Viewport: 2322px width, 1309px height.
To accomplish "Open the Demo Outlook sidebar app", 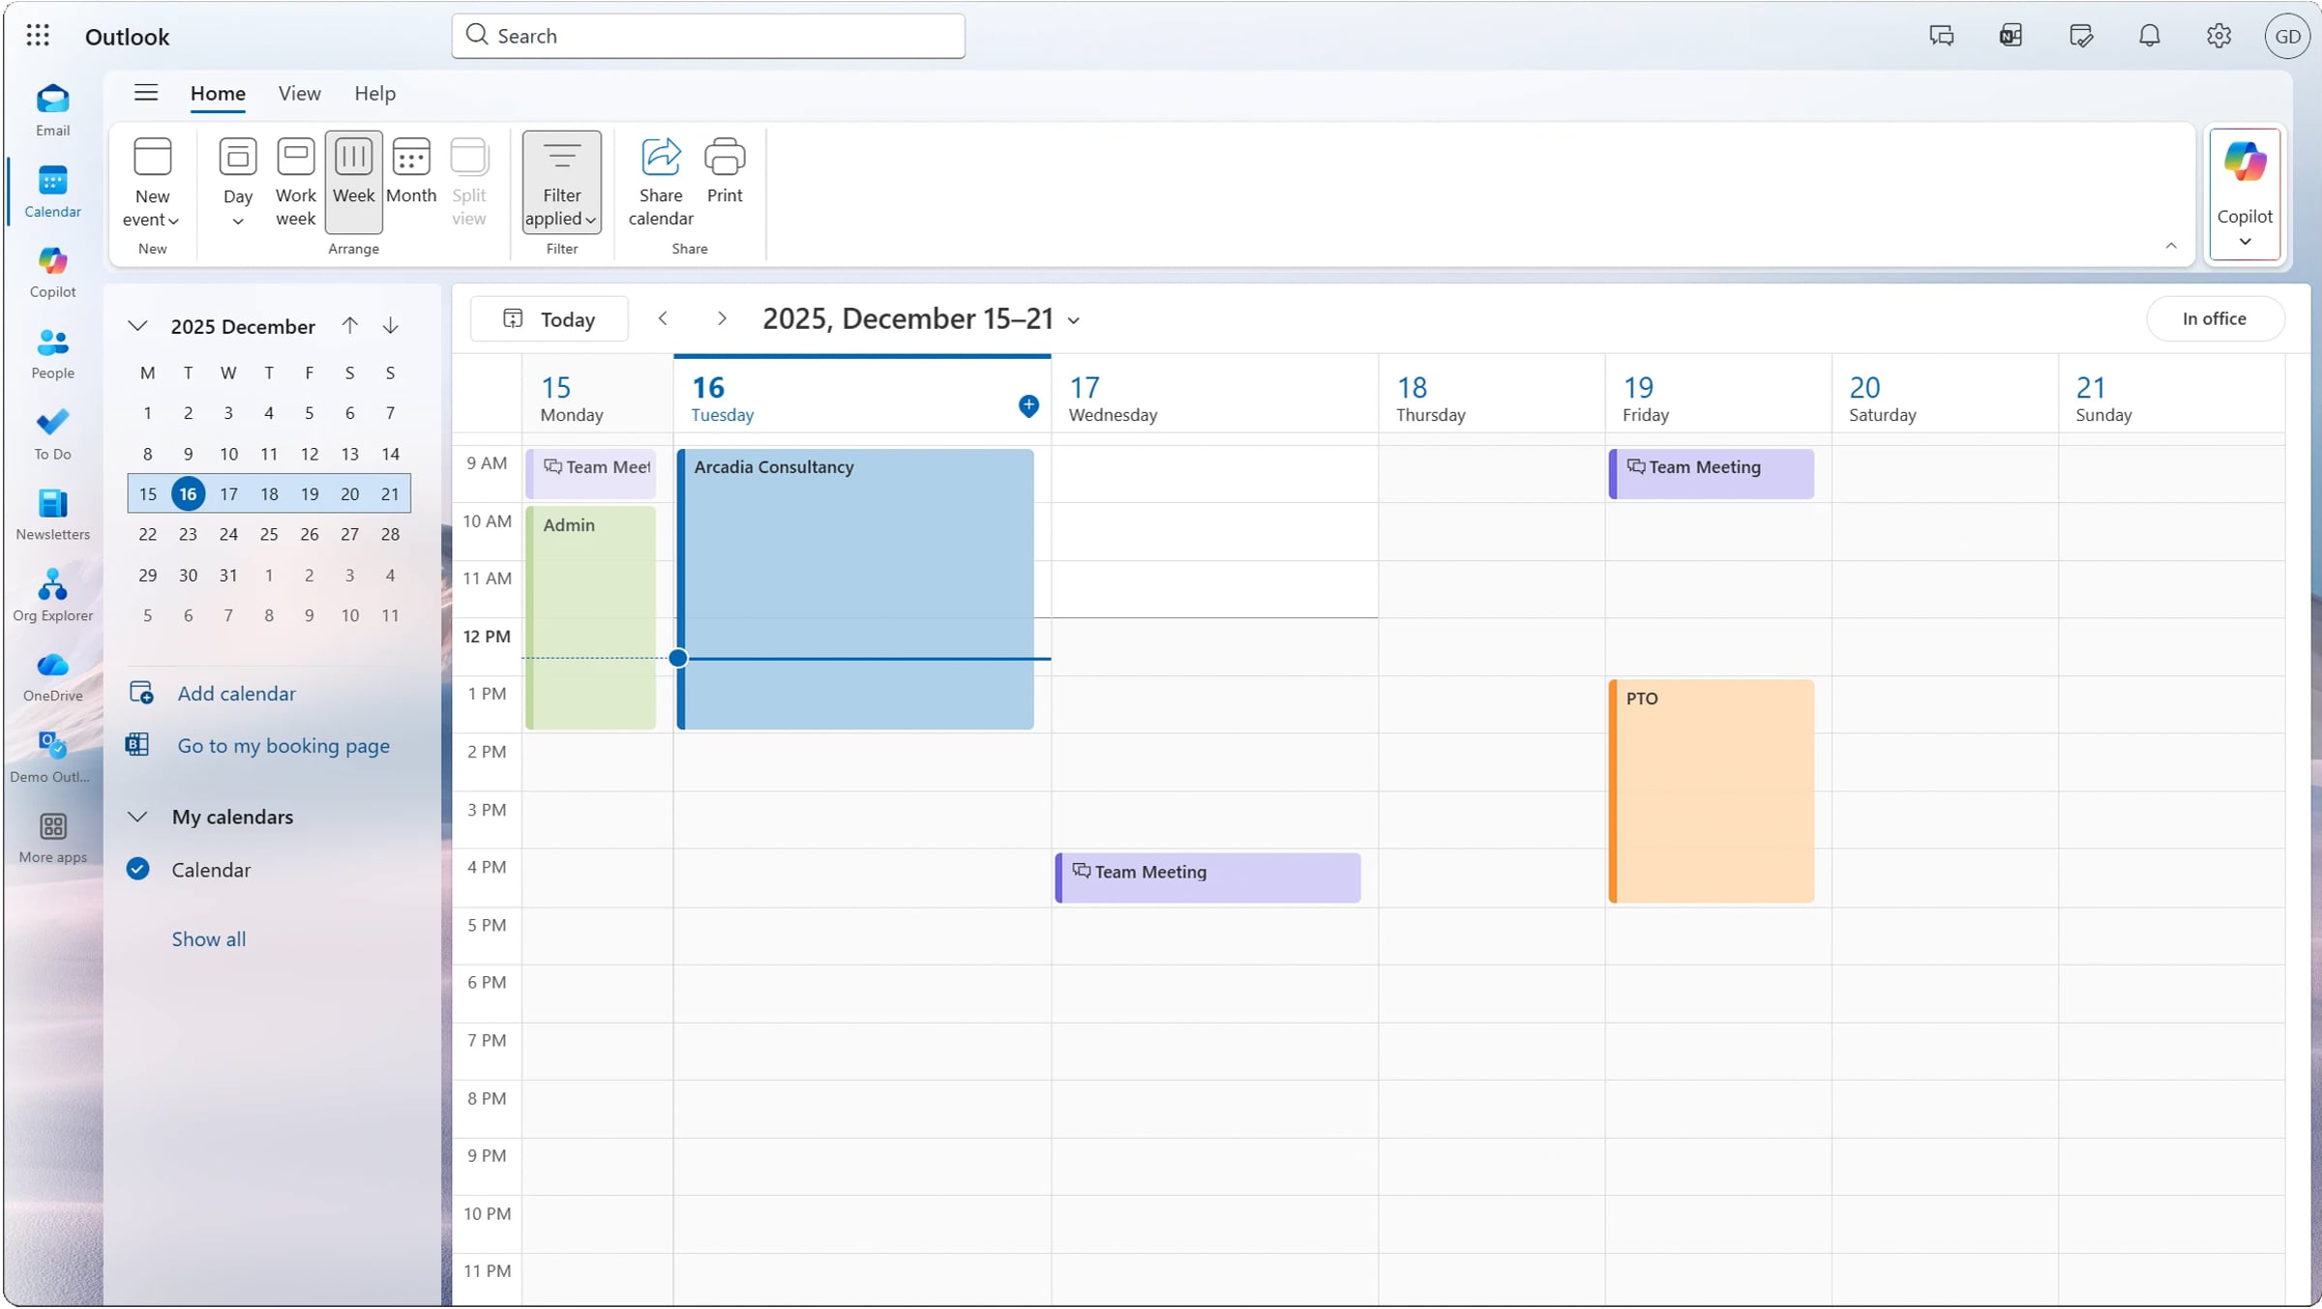I will click(x=52, y=758).
